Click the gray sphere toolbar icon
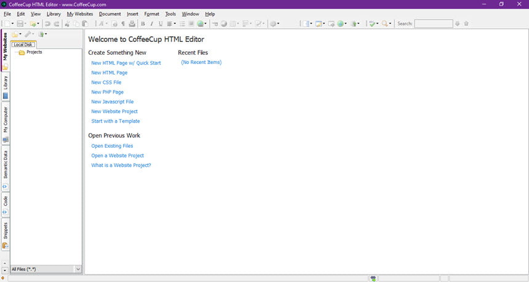 tap(223, 23)
